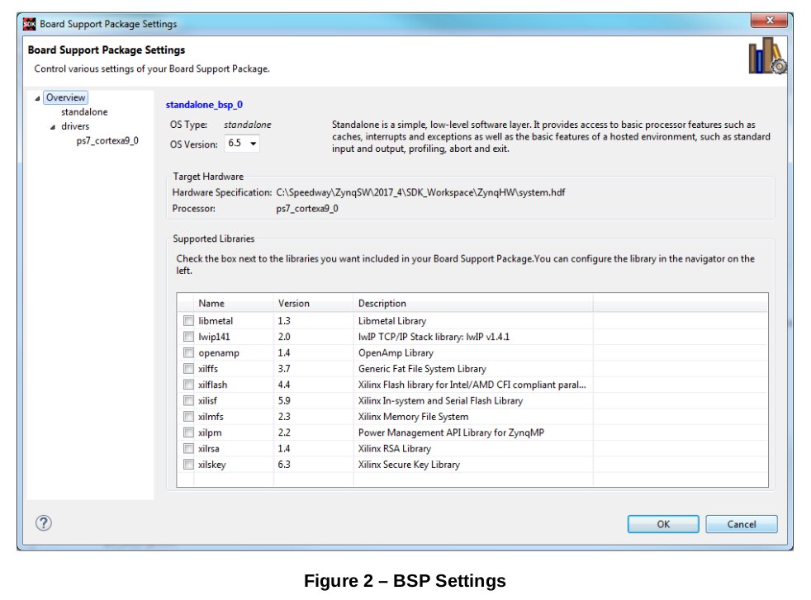Toggle the openamp library checkbox
Viewport: 811px width, 600px height.
[x=188, y=353]
